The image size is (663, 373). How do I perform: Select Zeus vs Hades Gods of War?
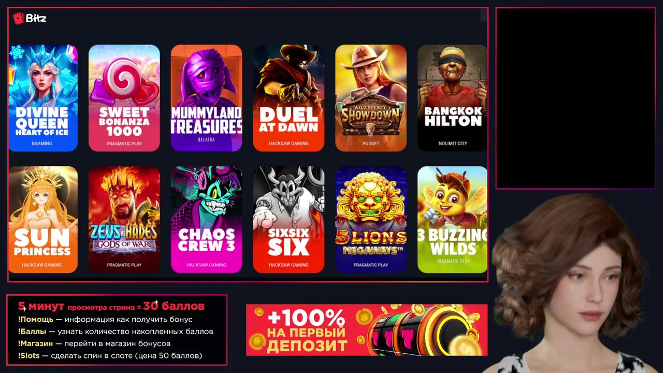coord(124,220)
